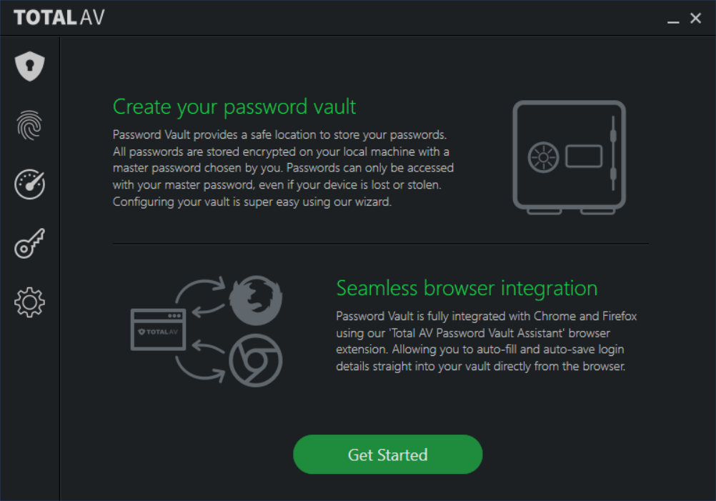Click the browser extension description paragraph
This screenshot has width=716, height=501.
coord(487,341)
